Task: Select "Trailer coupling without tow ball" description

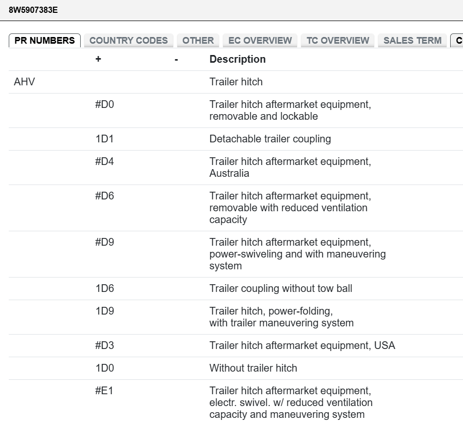Action: [281, 288]
